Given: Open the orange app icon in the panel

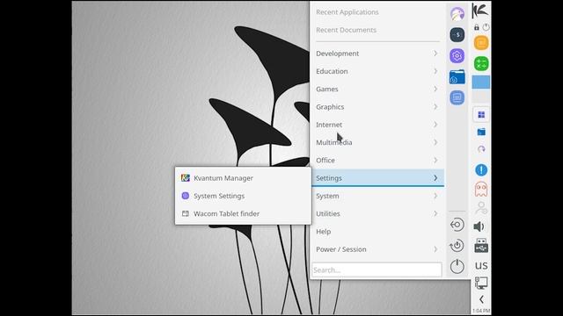Looking at the screenshot, I should (481, 43).
